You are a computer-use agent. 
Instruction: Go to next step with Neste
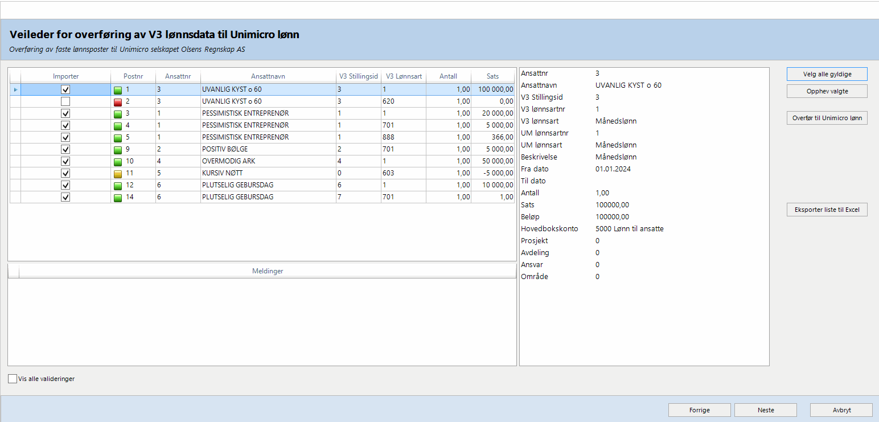pyautogui.click(x=765, y=410)
